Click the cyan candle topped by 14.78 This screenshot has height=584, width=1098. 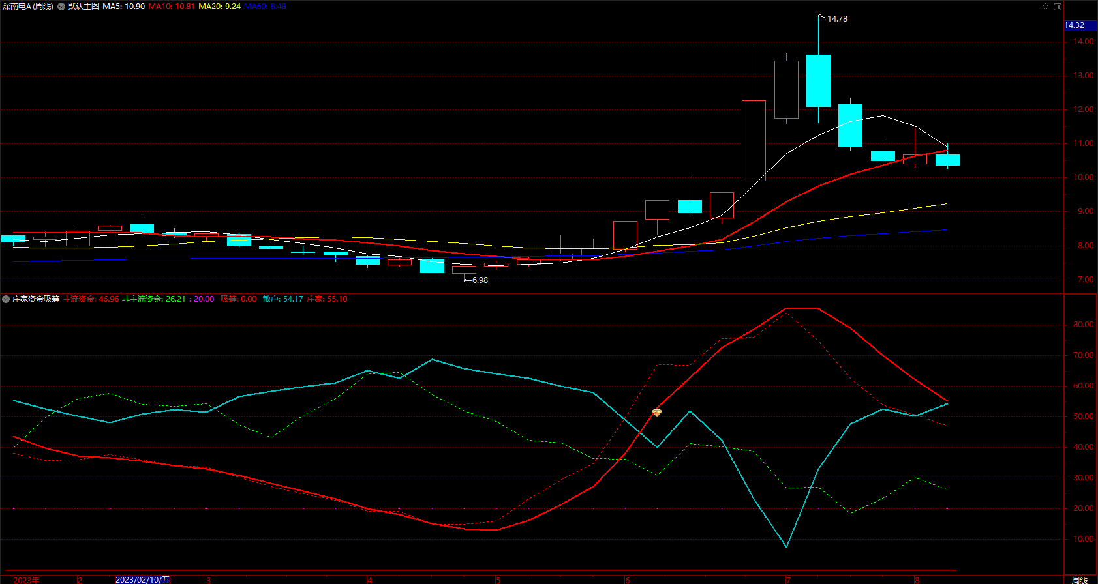tap(818, 81)
